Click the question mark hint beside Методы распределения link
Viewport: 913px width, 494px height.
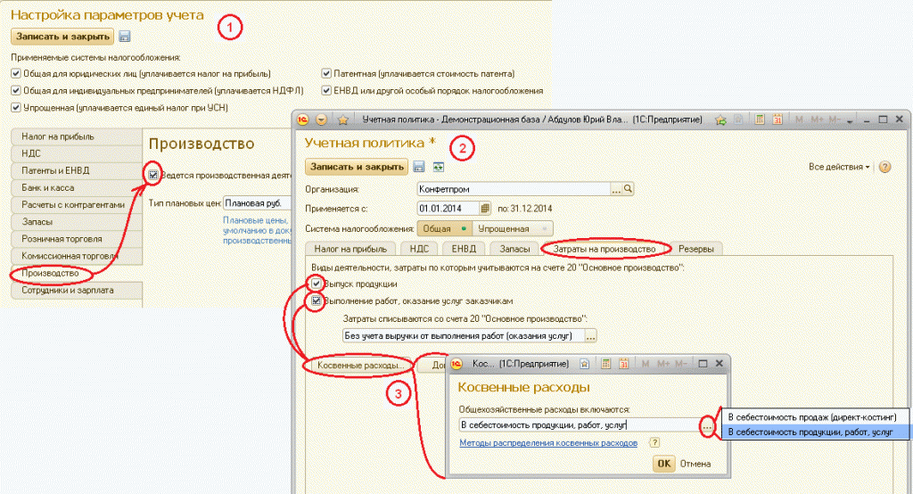[x=654, y=443]
